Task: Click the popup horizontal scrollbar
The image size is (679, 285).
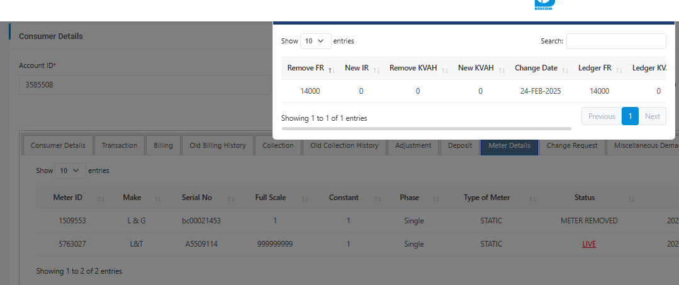Action: 426,128
